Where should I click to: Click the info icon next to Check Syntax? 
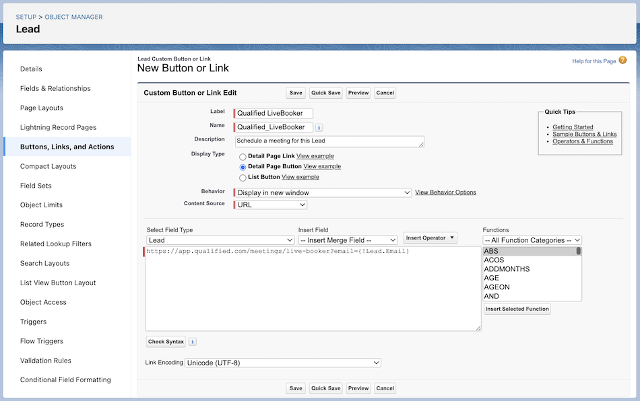click(x=192, y=342)
